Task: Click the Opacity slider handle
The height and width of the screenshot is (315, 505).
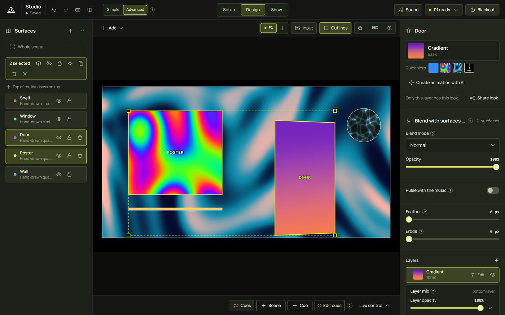Action: point(496,167)
